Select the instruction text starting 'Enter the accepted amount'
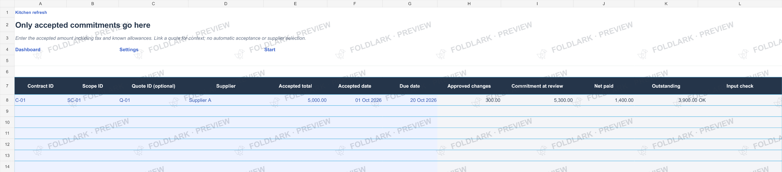The image size is (782, 172). (161, 38)
